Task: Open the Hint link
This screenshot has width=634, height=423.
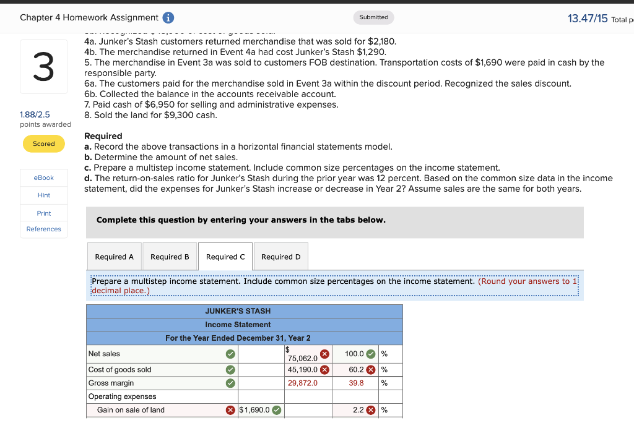Action: (x=44, y=195)
